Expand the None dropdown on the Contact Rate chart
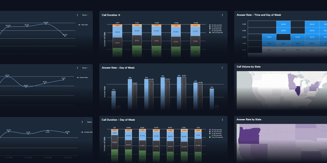Viewport: 327px width, 163px height. [x=89, y=122]
